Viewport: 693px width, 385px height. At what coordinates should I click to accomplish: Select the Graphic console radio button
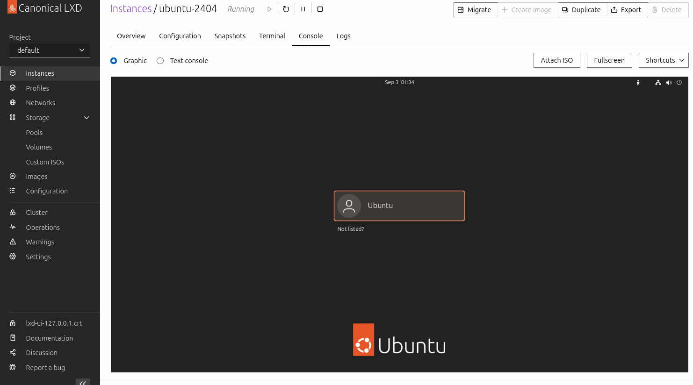tap(114, 61)
